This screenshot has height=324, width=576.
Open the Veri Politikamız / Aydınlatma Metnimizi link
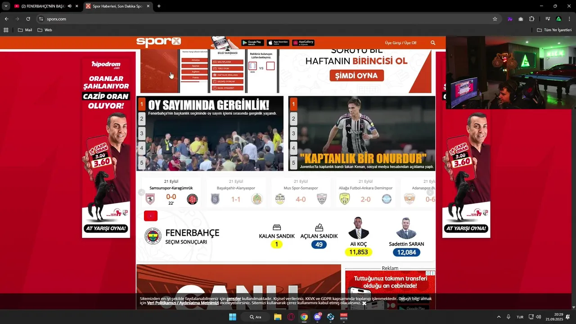tap(183, 303)
